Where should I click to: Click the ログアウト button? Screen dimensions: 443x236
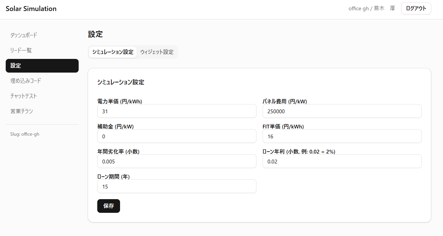tap(416, 8)
